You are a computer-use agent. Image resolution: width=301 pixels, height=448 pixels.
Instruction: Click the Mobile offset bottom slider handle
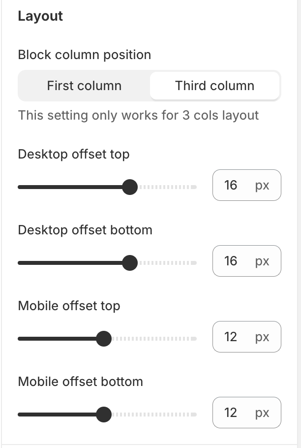pos(103,415)
